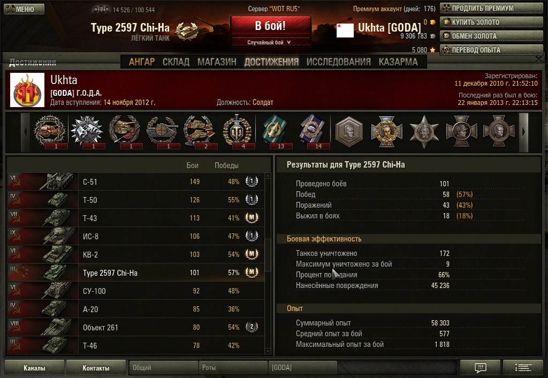The width and height of the screenshot is (548, 378).
Task: Expand the Случайный бой battle type dropdown
Action: click(270, 42)
